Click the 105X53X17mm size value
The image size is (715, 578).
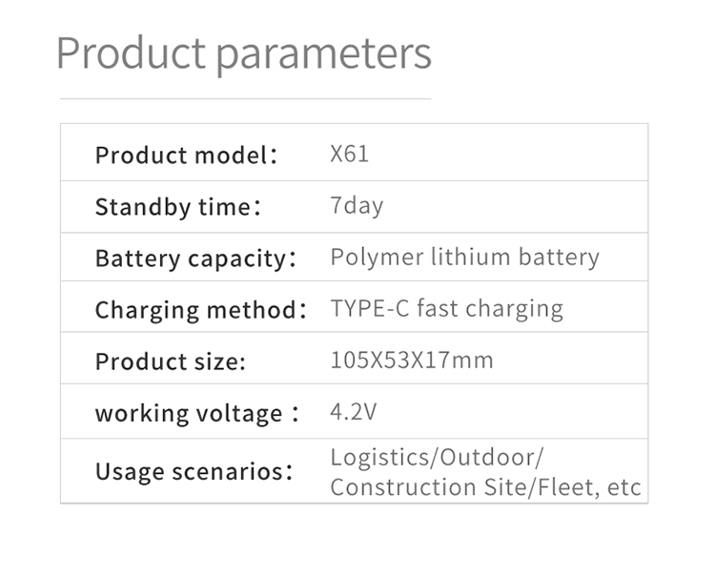pyautogui.click(x=411, y=361)
